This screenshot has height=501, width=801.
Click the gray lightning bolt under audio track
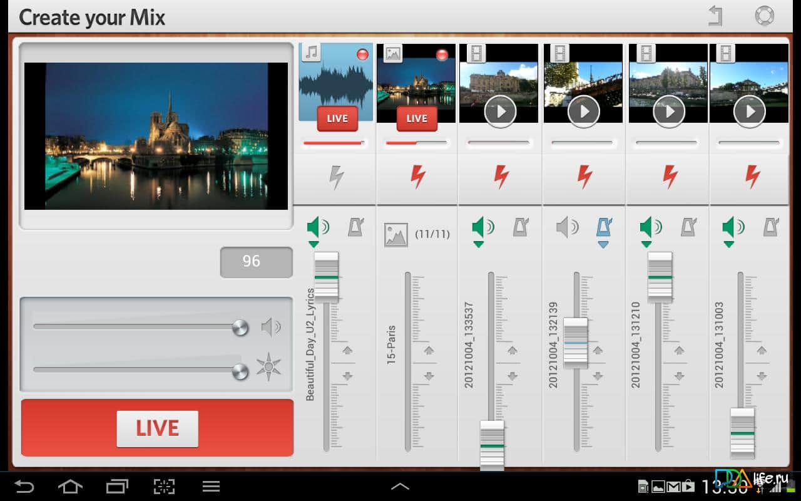point(336,178)
